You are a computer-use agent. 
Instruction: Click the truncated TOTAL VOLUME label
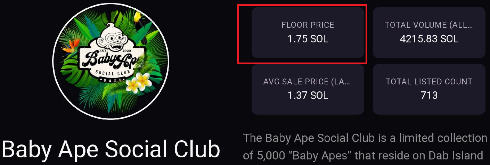[x=429, y=25]
